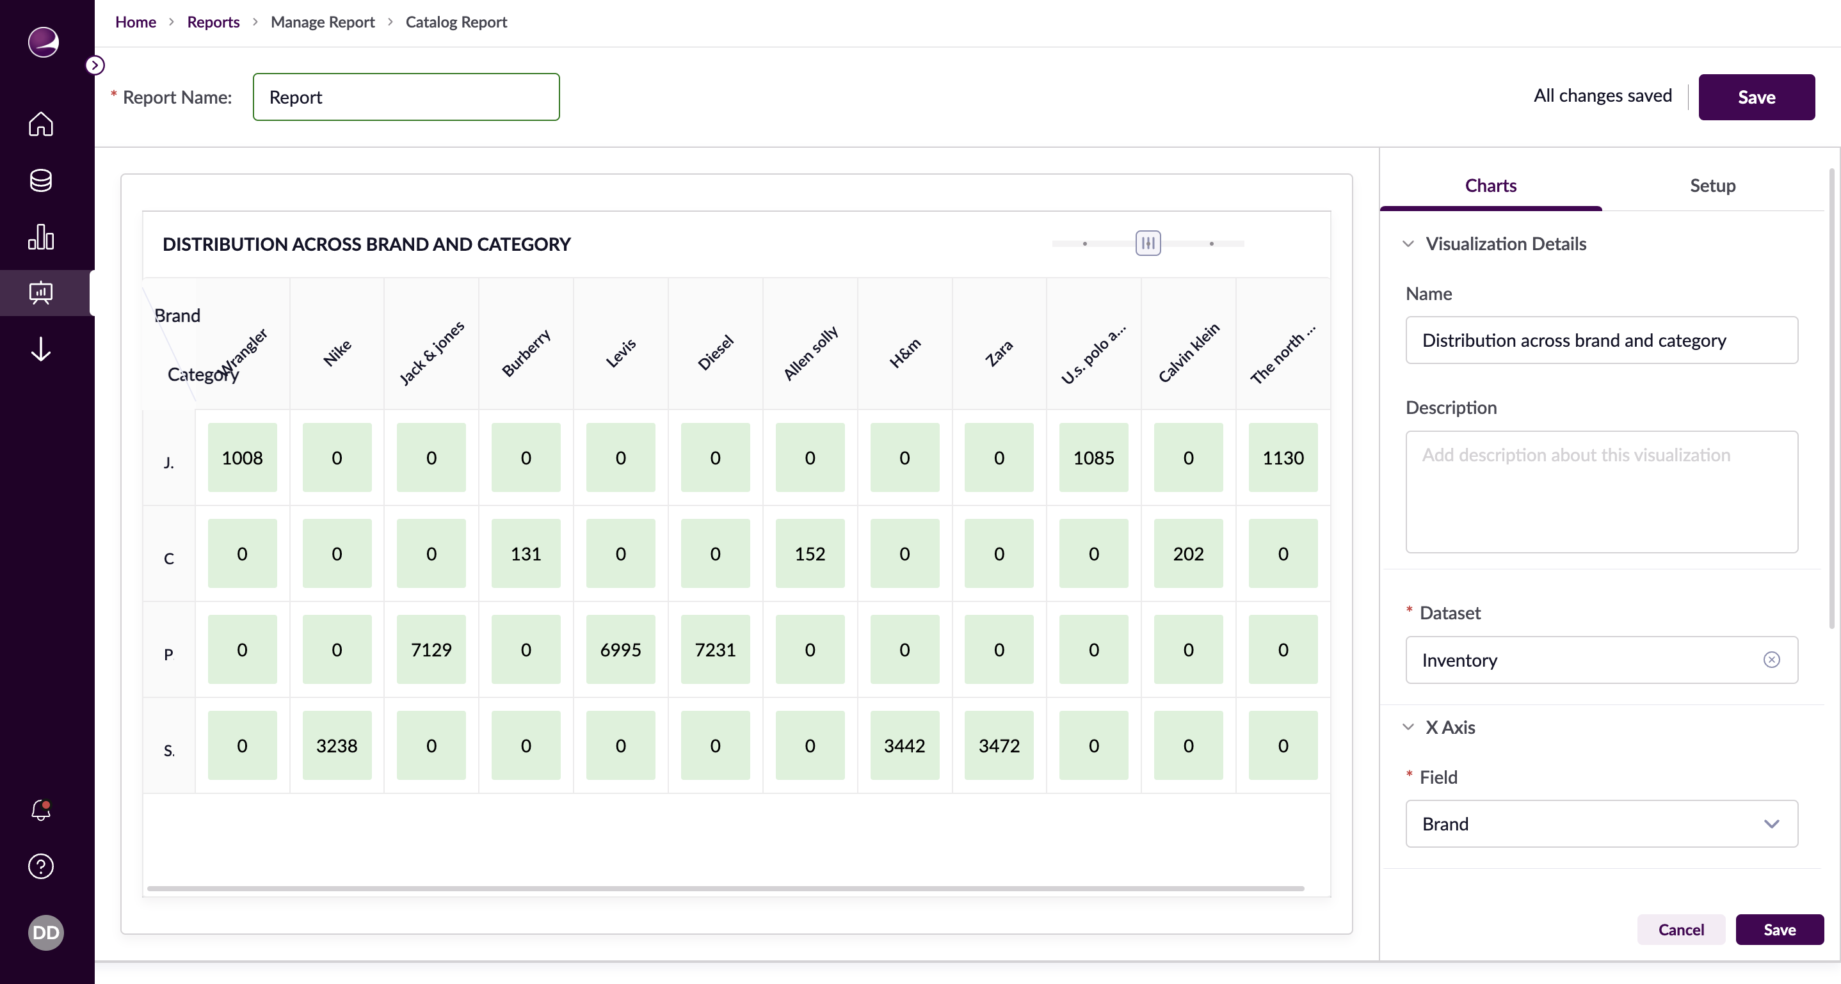
Task: Click the DD user avatar
Action: pos(45,932)
